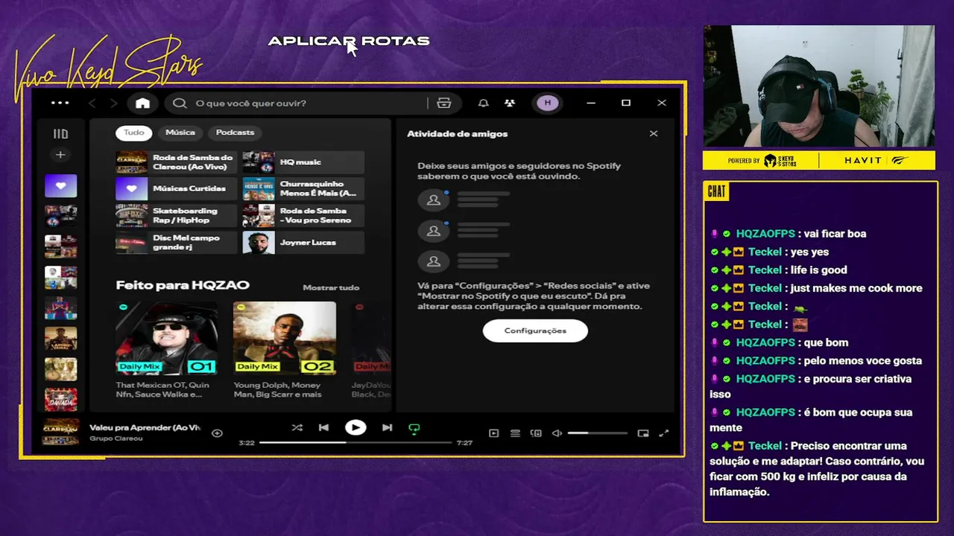This screenshot has height=536, width=954.
Task: Click artist name 'Grupo Clareou'
Action: click(x=116, y=438)
